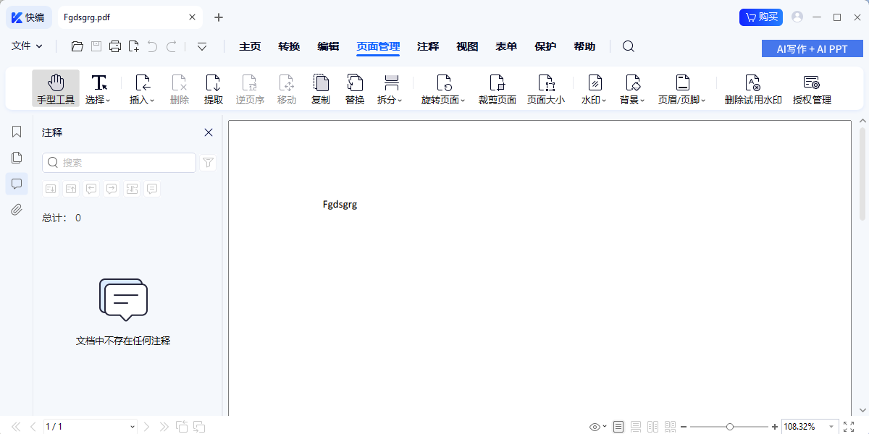Open the bookmarks sidebar panel
The image size is (869, 434).
(x=17, y=132)
